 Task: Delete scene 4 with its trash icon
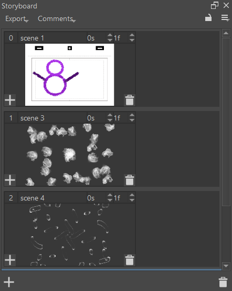coord(130,260)
